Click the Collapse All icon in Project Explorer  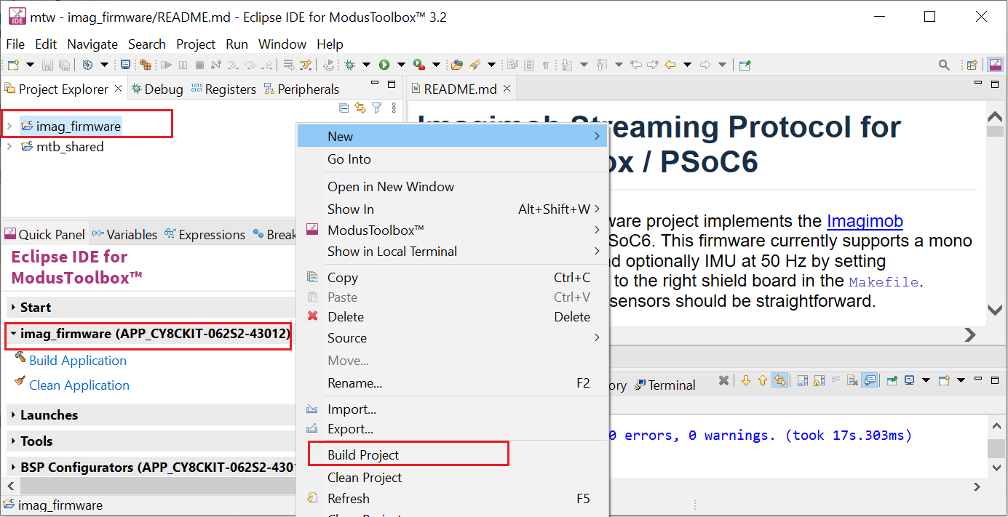click(344, 108)
